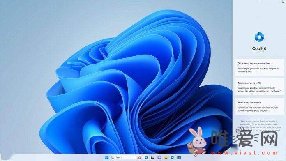Open Task View on the taskbar
Image resolution: width=286 pixels, height=161 pixels.
[152, 157]
